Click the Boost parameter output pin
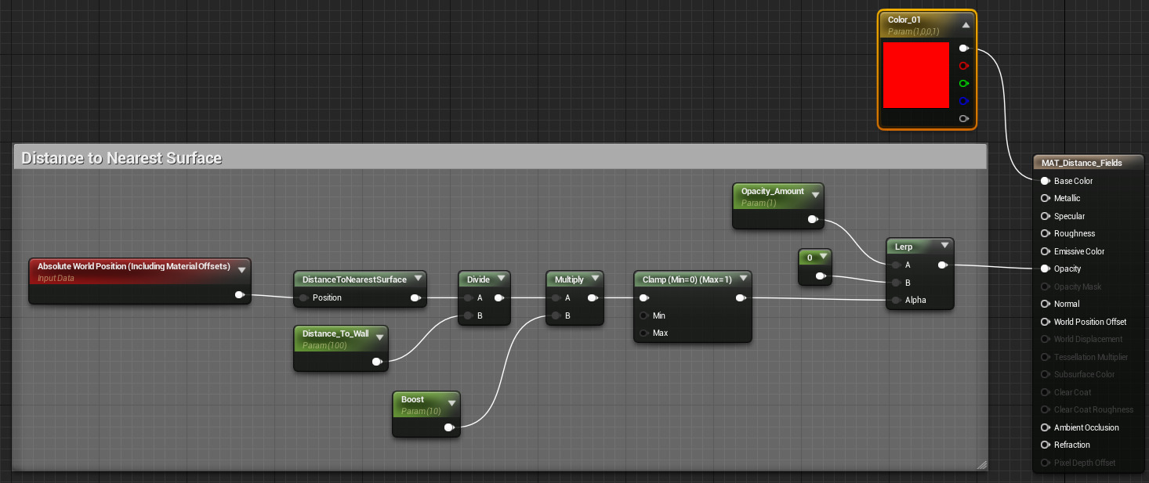The width and height of the screenshot is (1149, 483). [449, 427]
